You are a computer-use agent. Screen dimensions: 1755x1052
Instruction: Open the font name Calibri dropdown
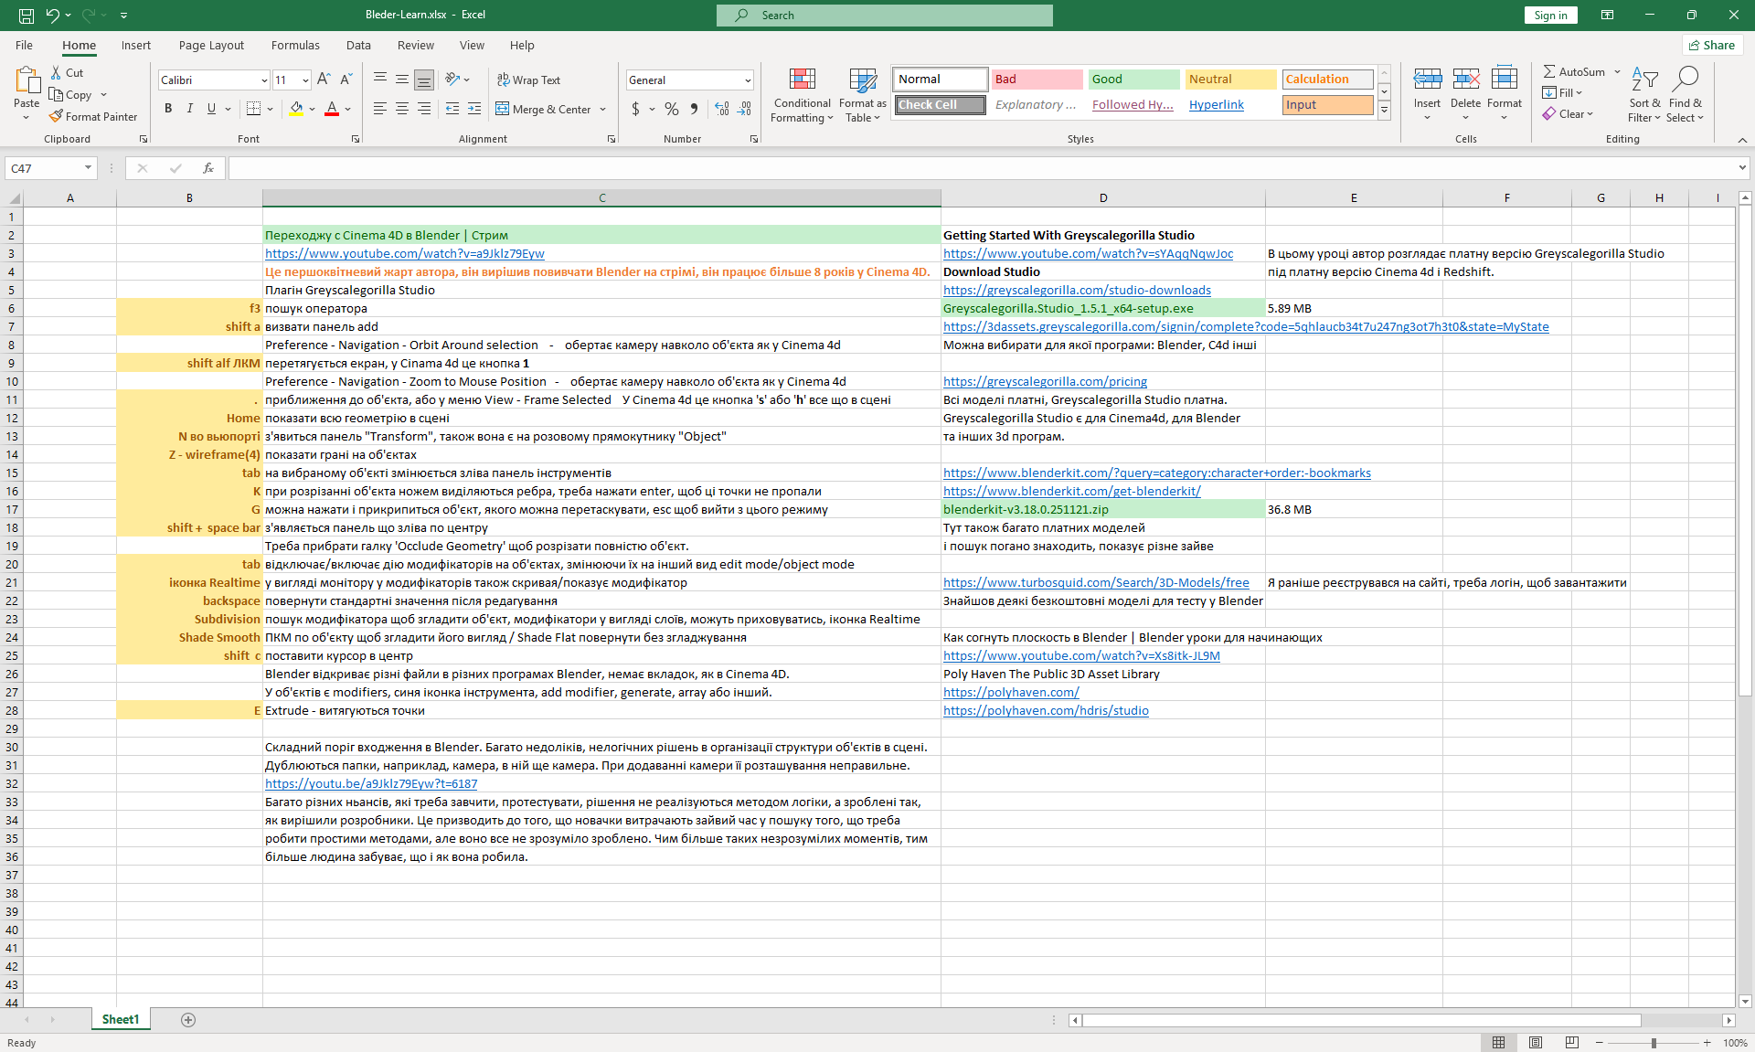pos(264,80)
